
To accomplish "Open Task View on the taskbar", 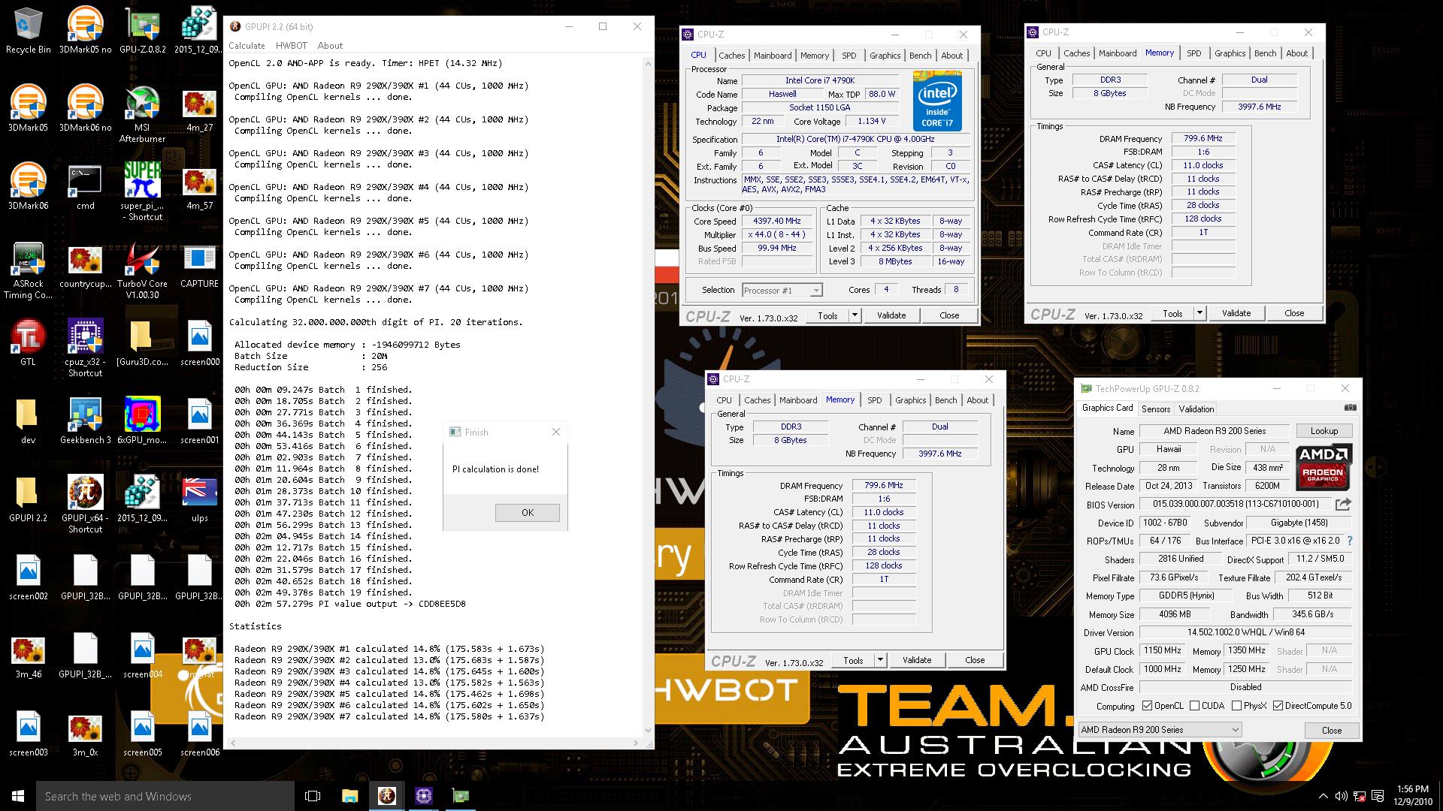I will pyautogui.click(x=313, y=796).
